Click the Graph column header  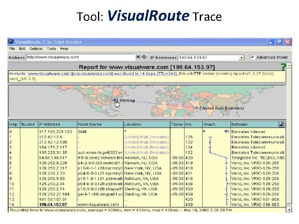point(216,124)
